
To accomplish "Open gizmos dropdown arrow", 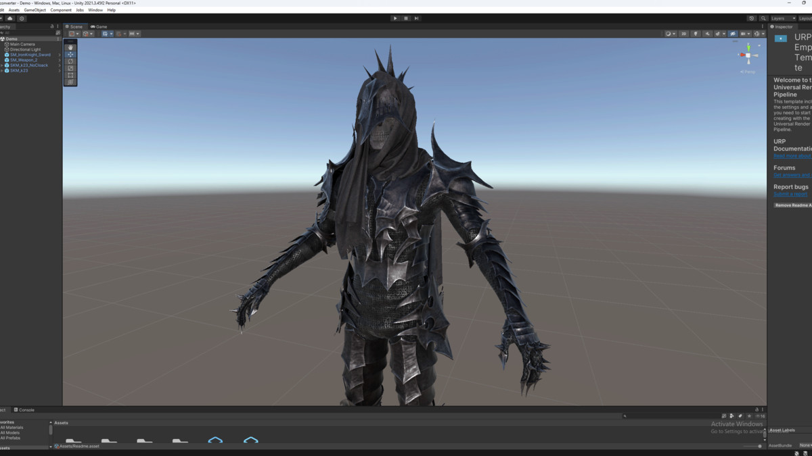I will click(763, 34).
